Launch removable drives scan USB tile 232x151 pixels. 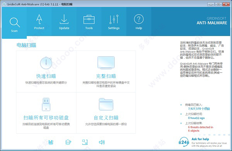coord(46,113)
